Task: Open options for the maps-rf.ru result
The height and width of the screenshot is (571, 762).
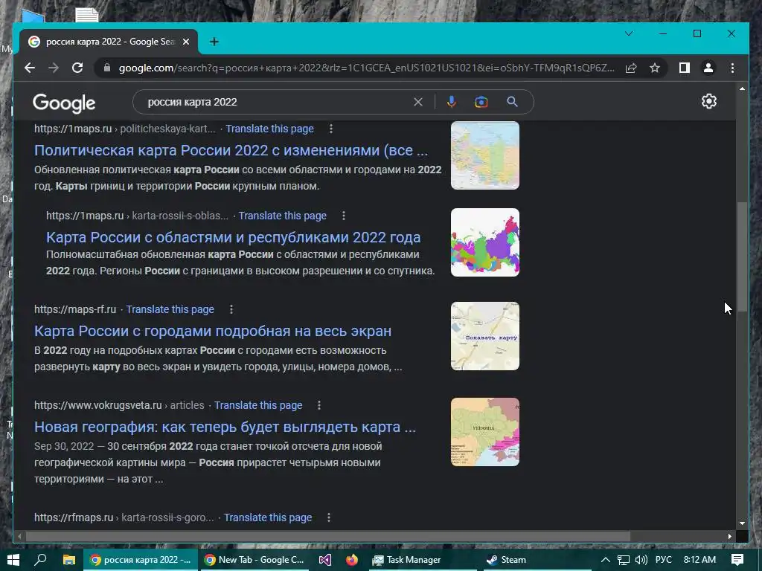Action: (x=231, y=309)
